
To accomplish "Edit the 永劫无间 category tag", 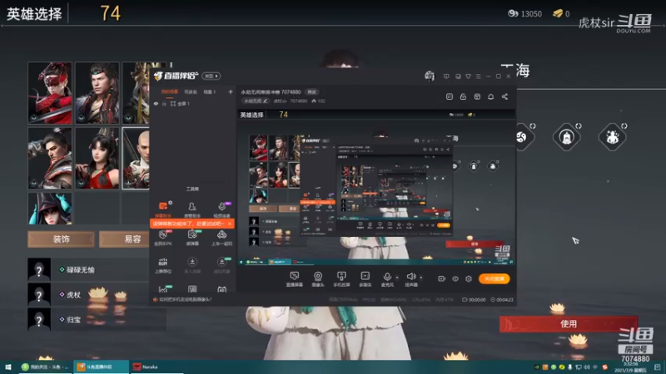I will (256, 101).
